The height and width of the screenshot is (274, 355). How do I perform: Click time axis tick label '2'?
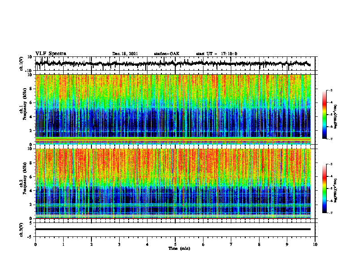(x=91, y=244)
